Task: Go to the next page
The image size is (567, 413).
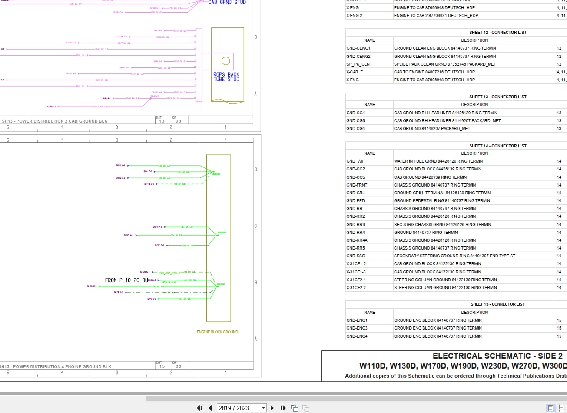Action: tap(272, 408)
